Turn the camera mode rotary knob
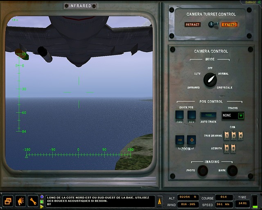 pos(210,79)
